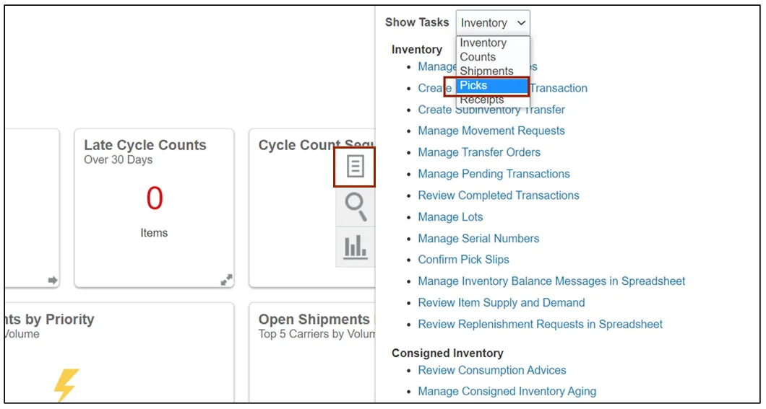Image resolution: width=766 pixels, height=409 pixels.
Task: Click the arrow icon on the left card
Action: coord(53,280)
